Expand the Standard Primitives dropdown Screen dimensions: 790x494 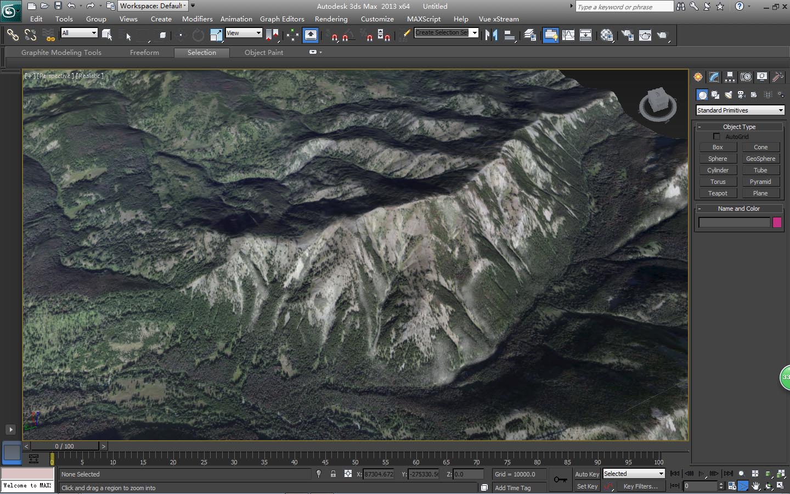pos(780,110)
